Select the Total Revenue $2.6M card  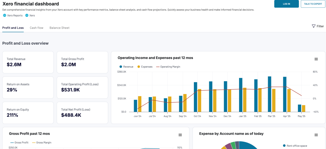[x=28, y=62]
